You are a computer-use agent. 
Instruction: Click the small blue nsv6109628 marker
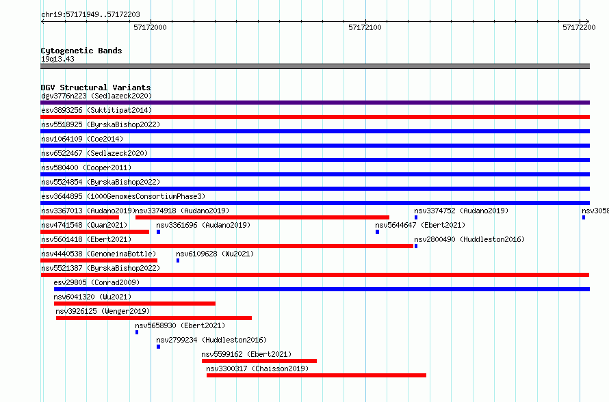point(178,260)
